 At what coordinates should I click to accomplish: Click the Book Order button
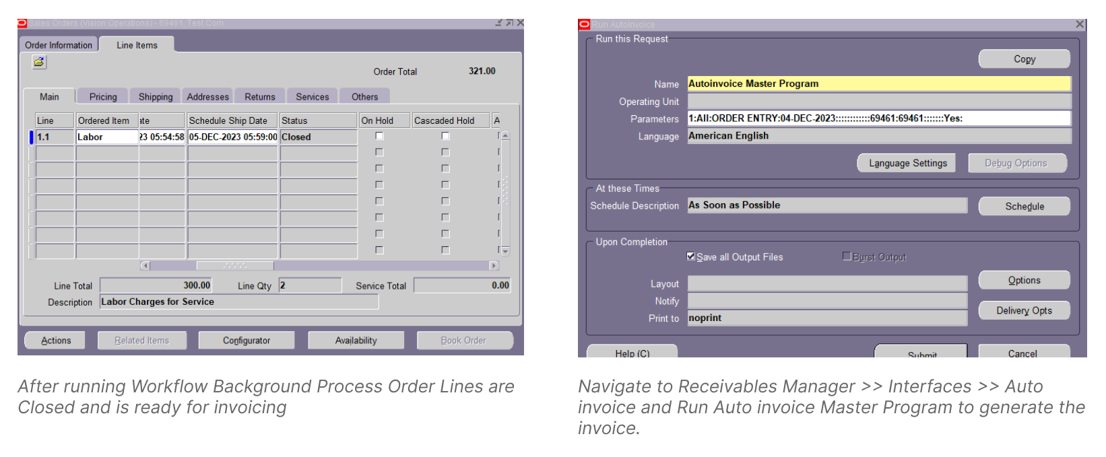[x=463, y=341]
